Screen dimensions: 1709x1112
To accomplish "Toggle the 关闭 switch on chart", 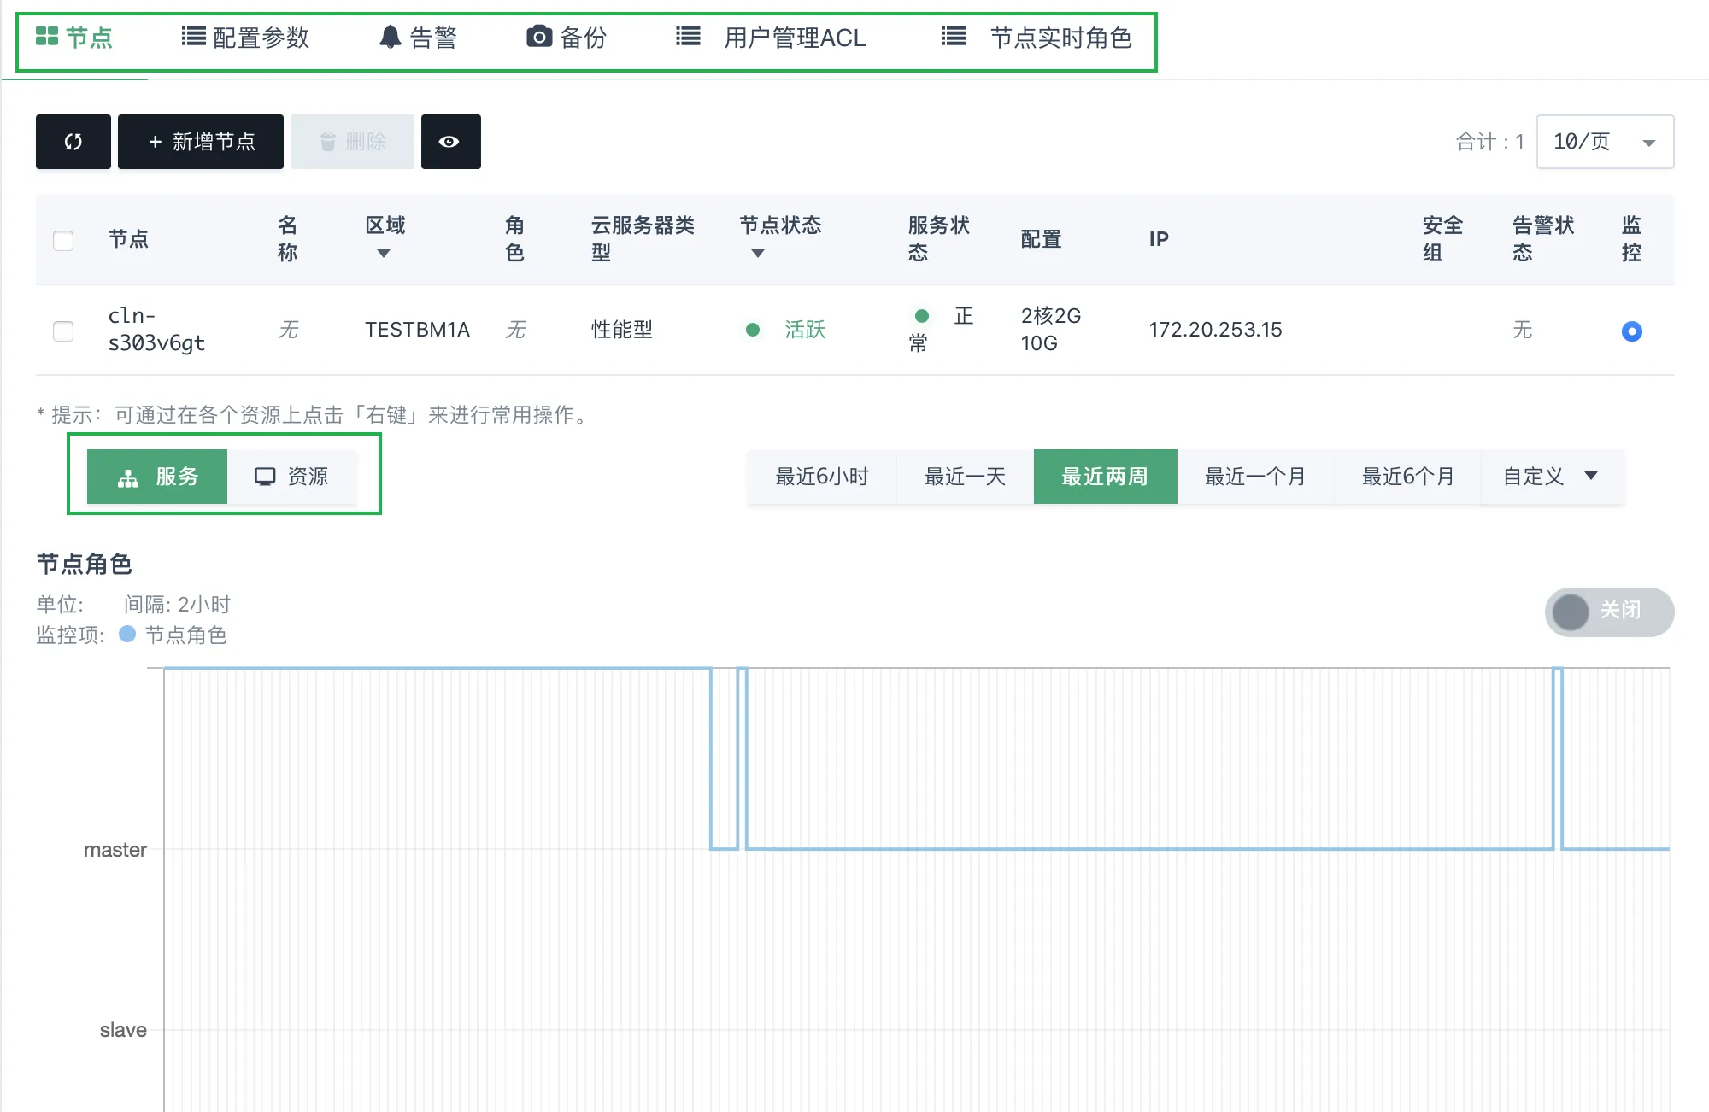I will pos(1608,612).
